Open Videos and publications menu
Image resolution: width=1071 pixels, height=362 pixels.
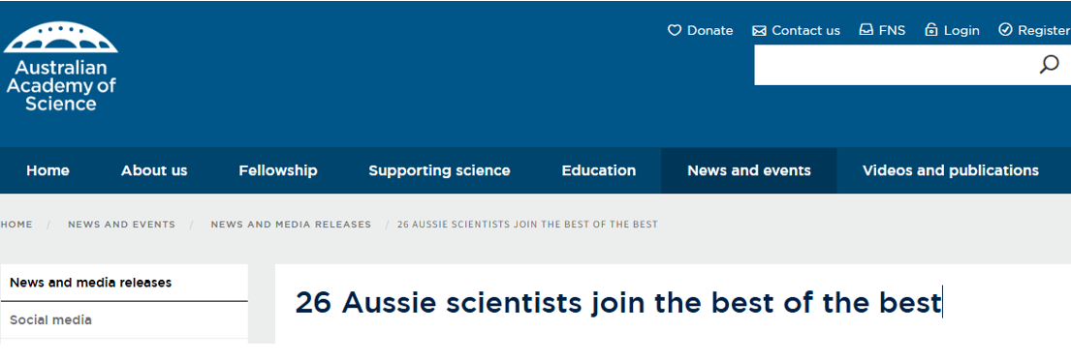click(x=951, y=170)
